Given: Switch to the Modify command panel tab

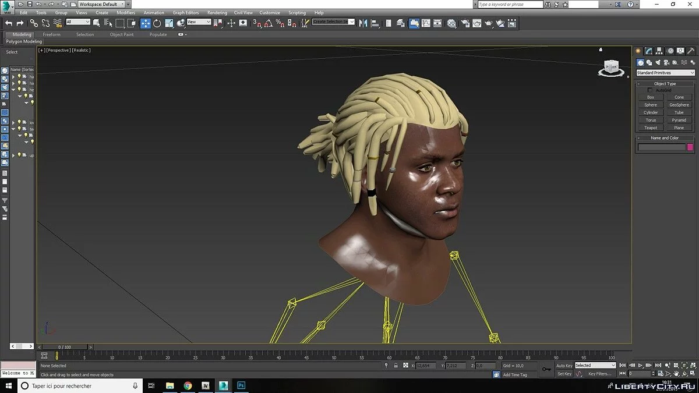Looking at the screenshot, I should pyautogui.click(x=649, y=51).
